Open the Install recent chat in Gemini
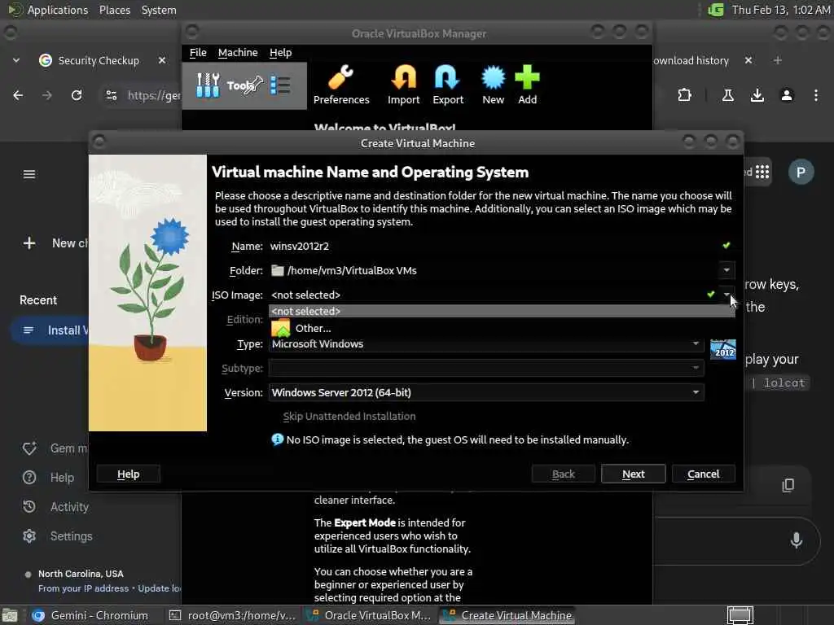 point(50,330)
